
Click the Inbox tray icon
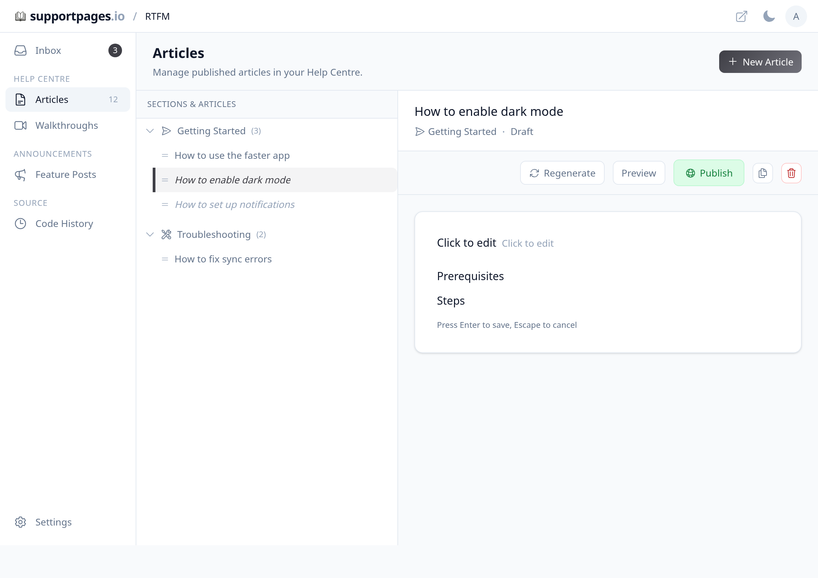[20, 50]
